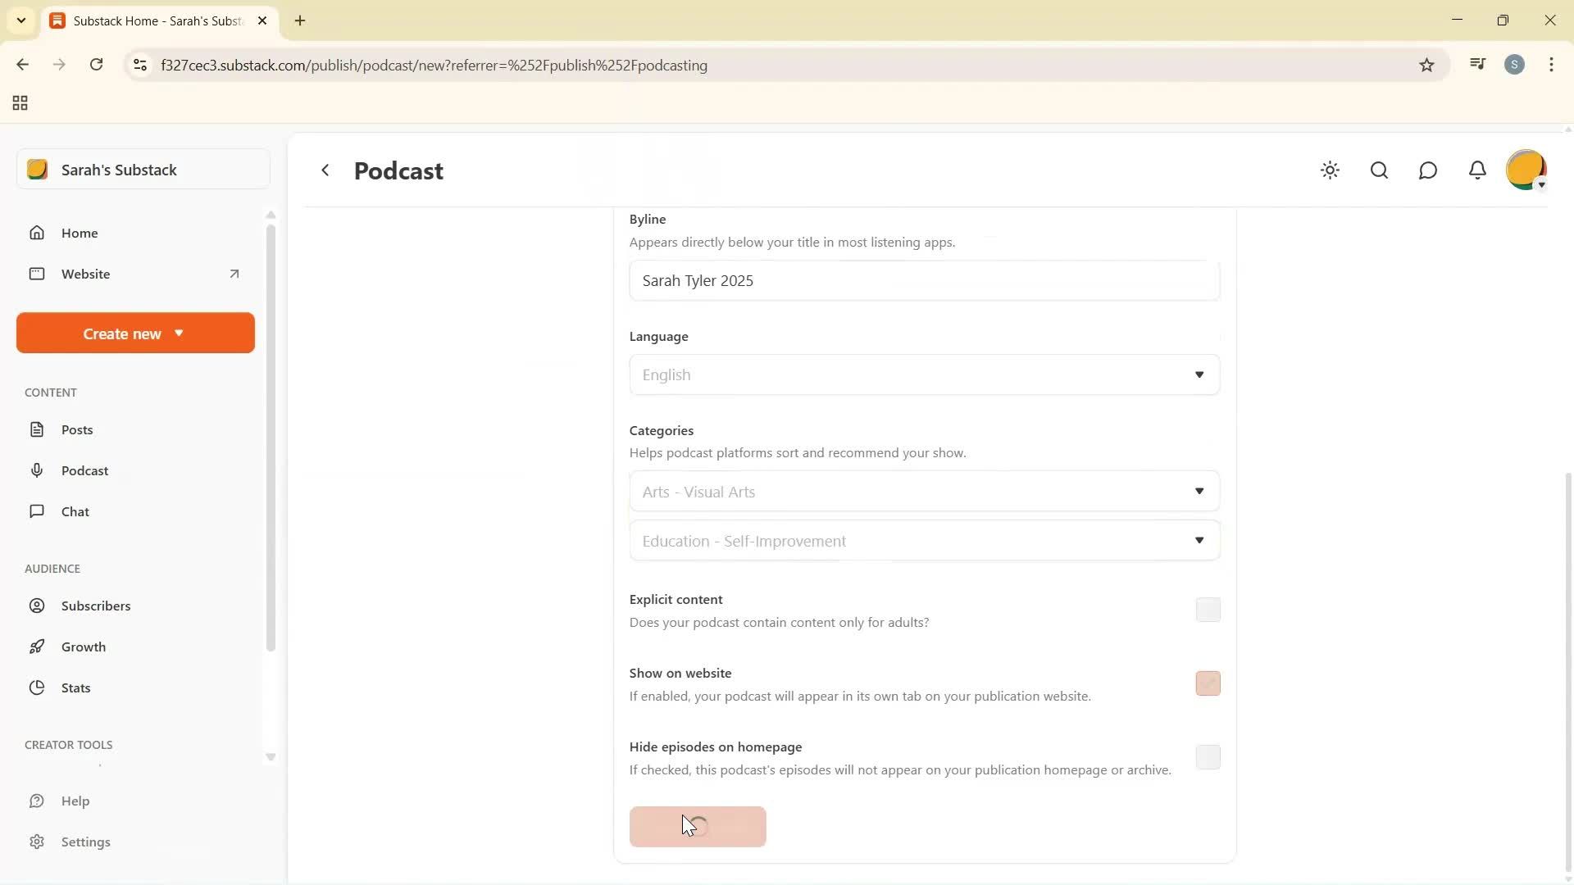
Task: Open the Growth section
Action: click(84, 646)
